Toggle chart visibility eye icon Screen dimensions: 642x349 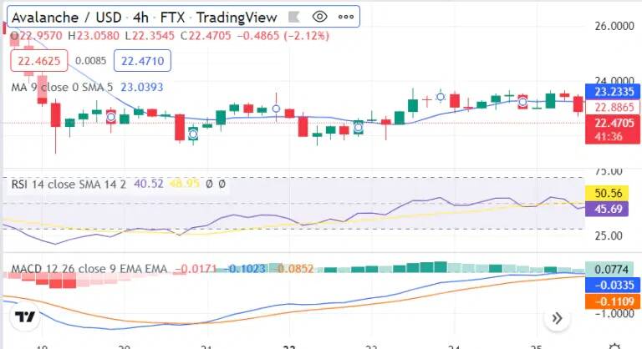click(x=319, y=17)
